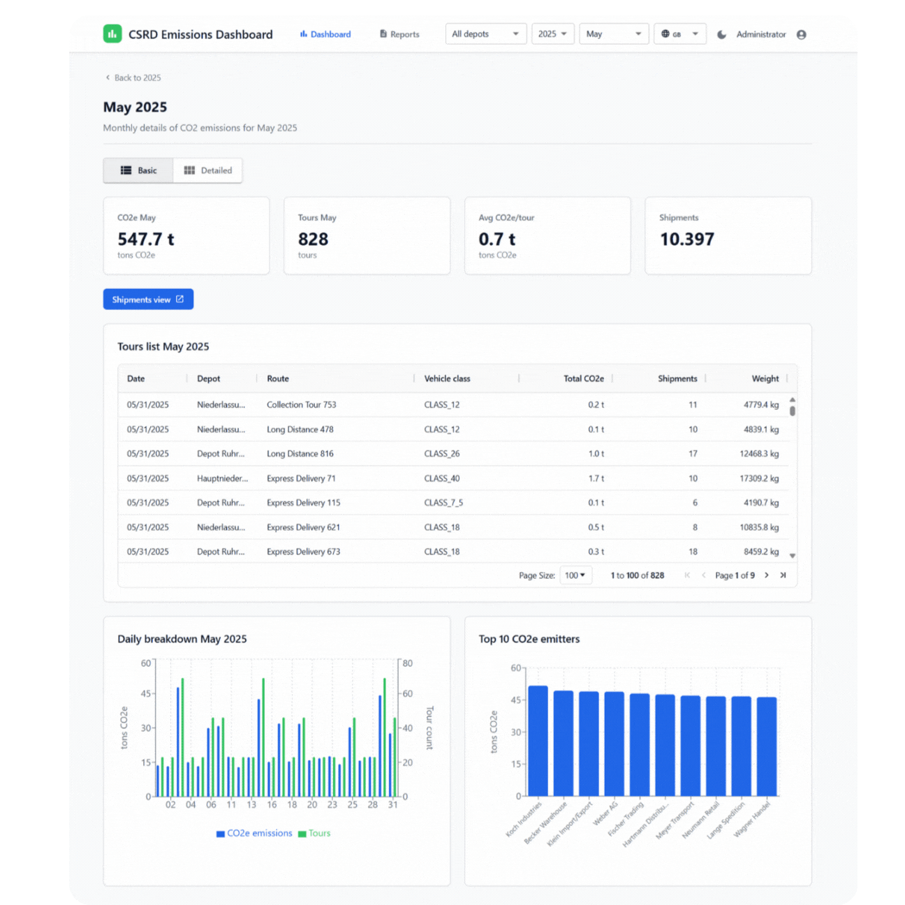Switch to the Basic view toggle
The height and width of the screenshot is (905, 905).
coord(138,170)
